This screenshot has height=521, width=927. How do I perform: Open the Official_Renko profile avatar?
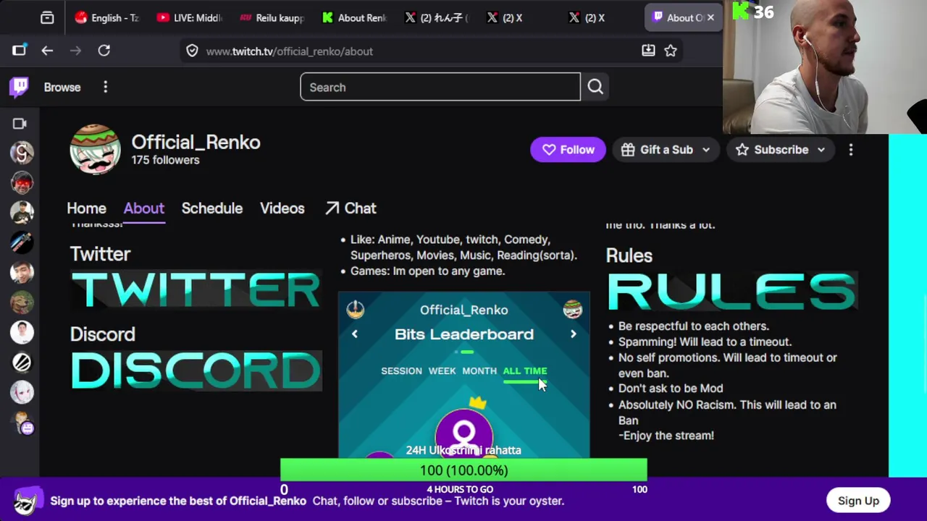95,150
